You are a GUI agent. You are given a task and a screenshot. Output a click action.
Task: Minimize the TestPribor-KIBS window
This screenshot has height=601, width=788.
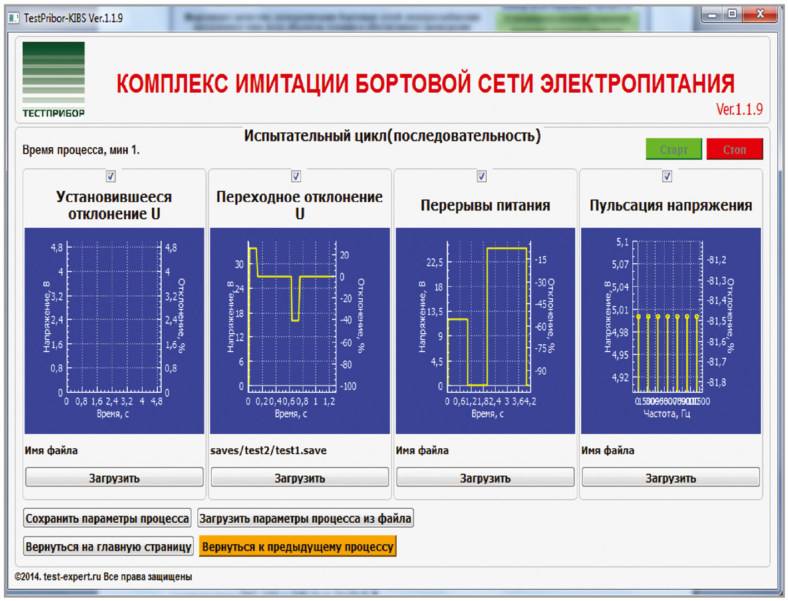point(712,15)
